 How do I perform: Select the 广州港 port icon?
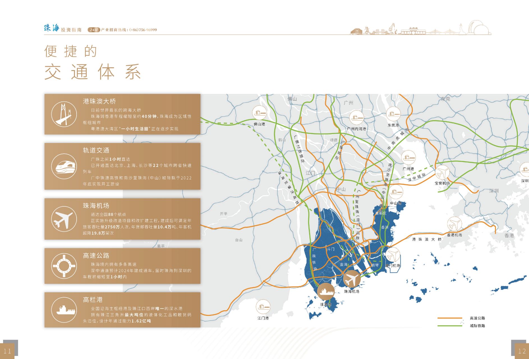(x=408, y=158)
